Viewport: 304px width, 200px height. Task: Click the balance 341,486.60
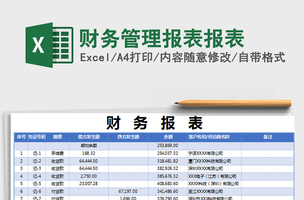tap(168, 191)
